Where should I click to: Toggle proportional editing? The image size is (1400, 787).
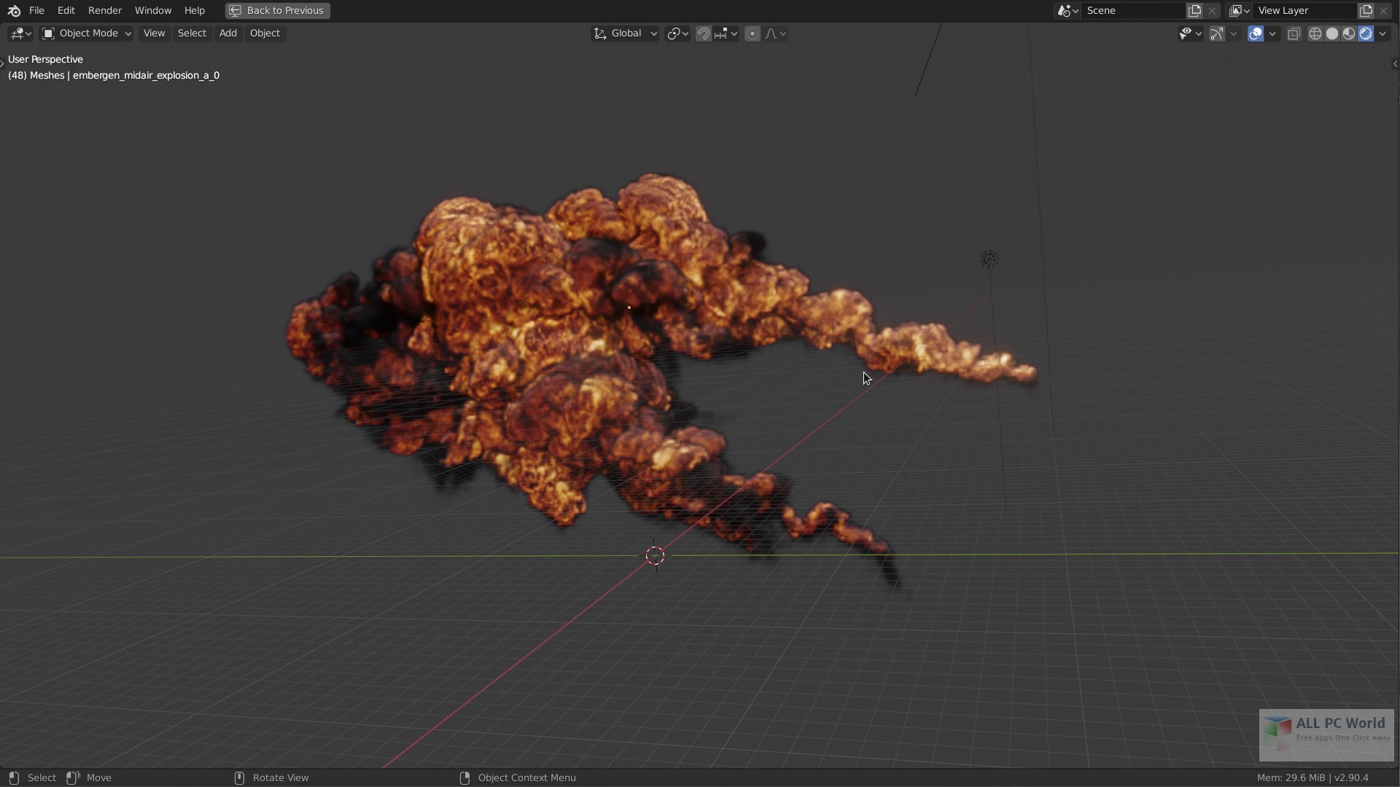(752, 34)
